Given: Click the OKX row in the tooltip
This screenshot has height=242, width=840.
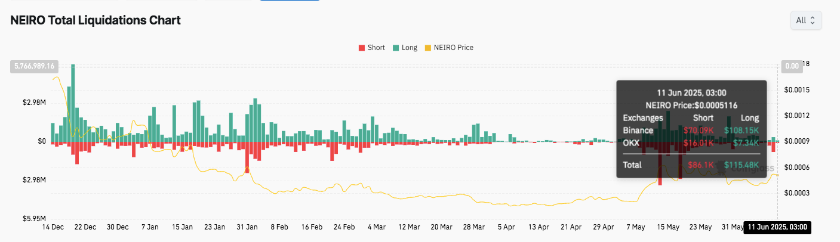Looking at the screenshot, I should (691, 143).
